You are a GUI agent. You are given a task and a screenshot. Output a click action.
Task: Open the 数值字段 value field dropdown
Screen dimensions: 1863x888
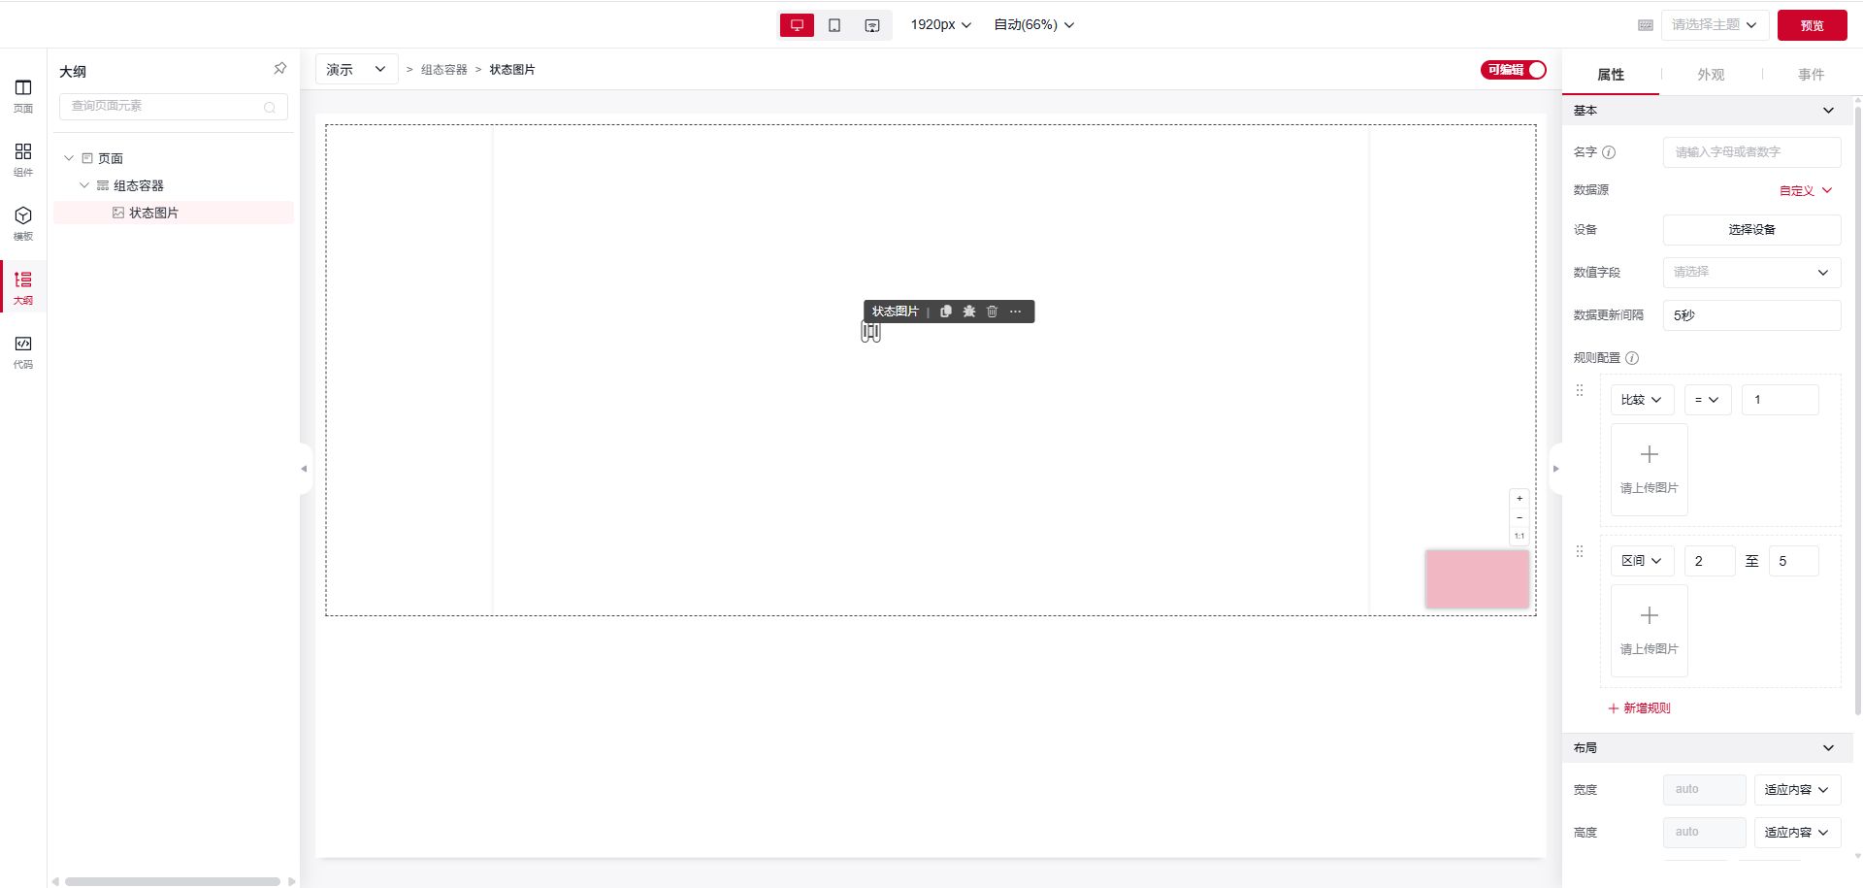[1751, 273]
